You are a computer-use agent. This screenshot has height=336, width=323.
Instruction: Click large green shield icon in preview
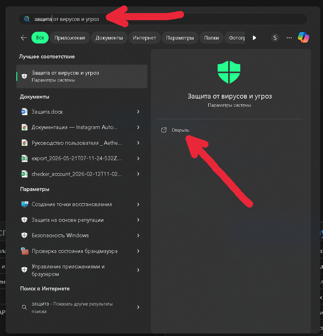click(229, 72)
